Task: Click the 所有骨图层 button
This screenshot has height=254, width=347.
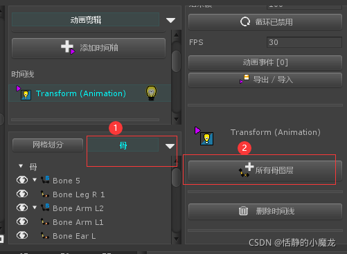Action: [265, 170]
